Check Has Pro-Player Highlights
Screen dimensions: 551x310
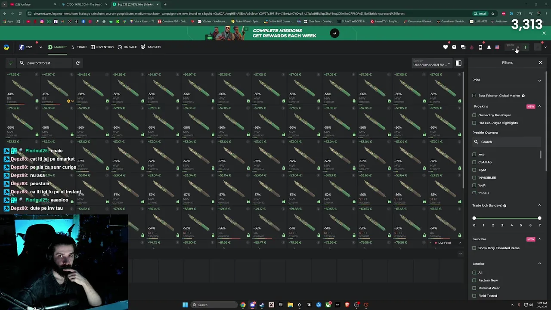(x=474, y=123)
